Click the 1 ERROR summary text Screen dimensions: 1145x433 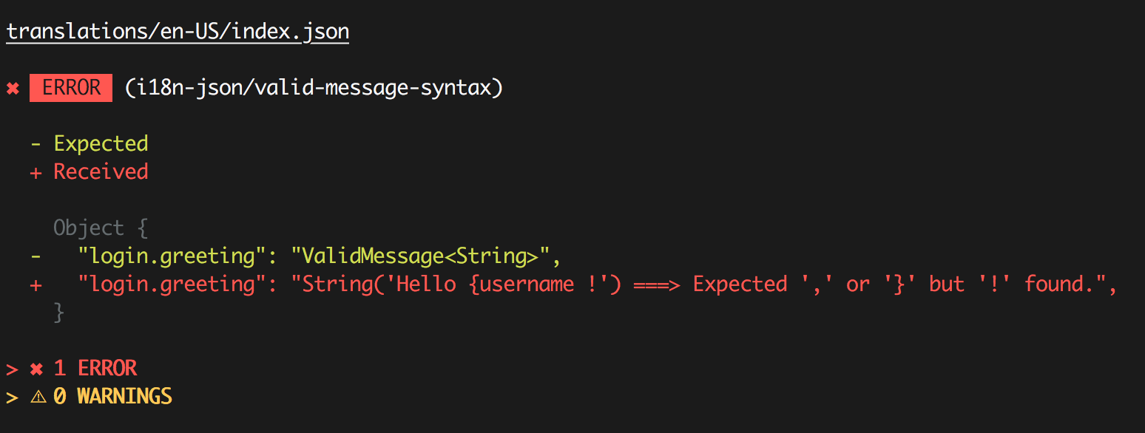click(x=95, y=368)
